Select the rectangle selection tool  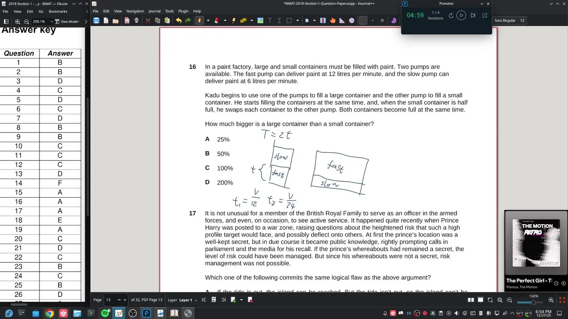pos(289,20)
